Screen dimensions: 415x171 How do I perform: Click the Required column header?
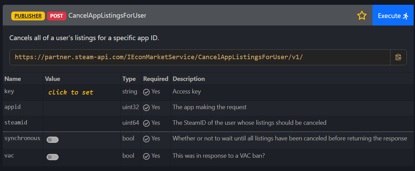tap(156, 79)
